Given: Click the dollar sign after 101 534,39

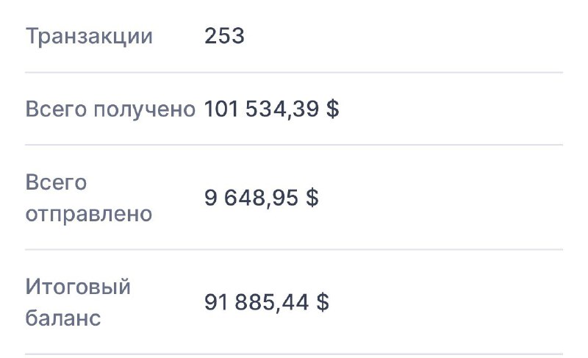Looking at the screenshot, I should coord(332,110).
